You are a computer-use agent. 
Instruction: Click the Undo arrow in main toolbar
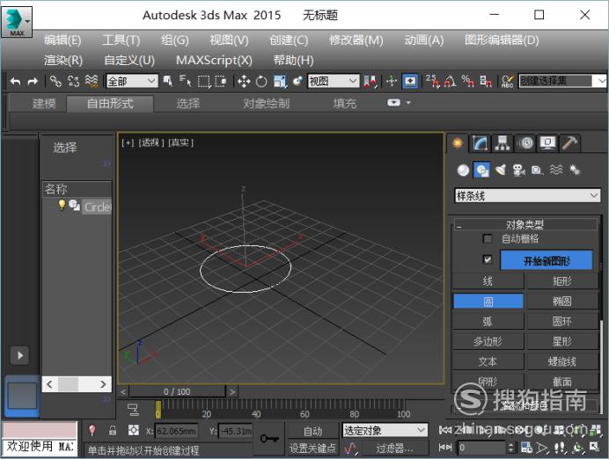point(15,82)
